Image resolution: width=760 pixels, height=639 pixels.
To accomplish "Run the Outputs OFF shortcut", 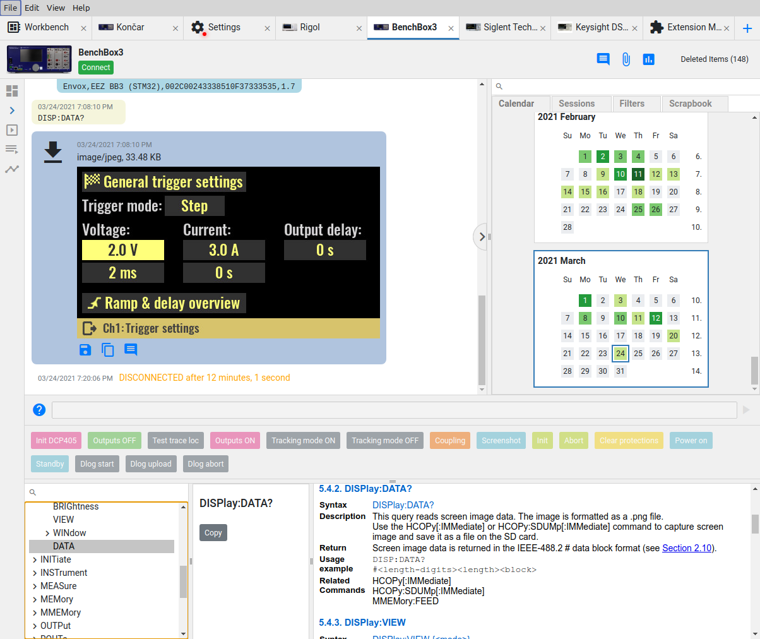I will [114, 441].
